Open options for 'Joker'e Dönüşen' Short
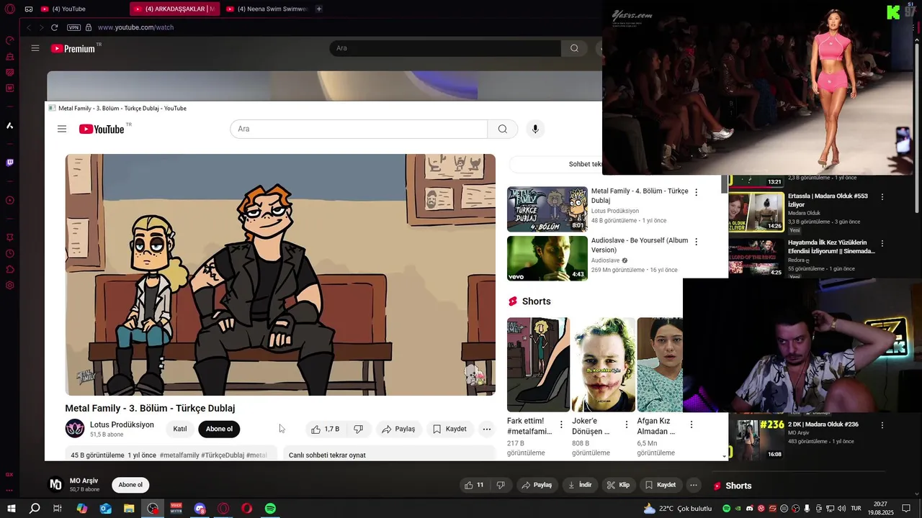Image resolution: width=922 pixels, height=518 pixels. (627, 424)
